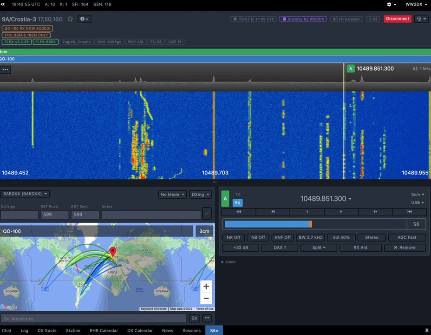431x335 pixels.
Task: Favorite the 9A/Croatia-3 station with the star
Action: click(x=71, y=19)
